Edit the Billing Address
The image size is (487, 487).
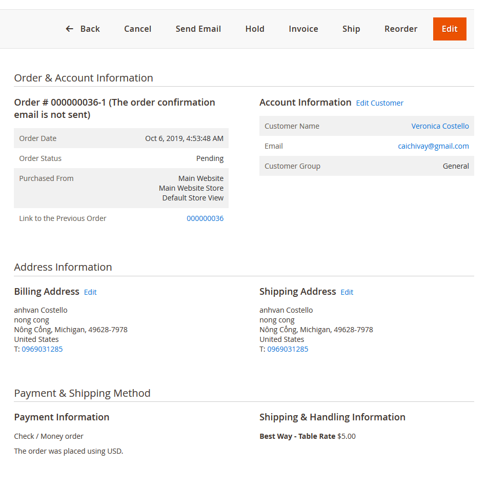click(90, 292)
